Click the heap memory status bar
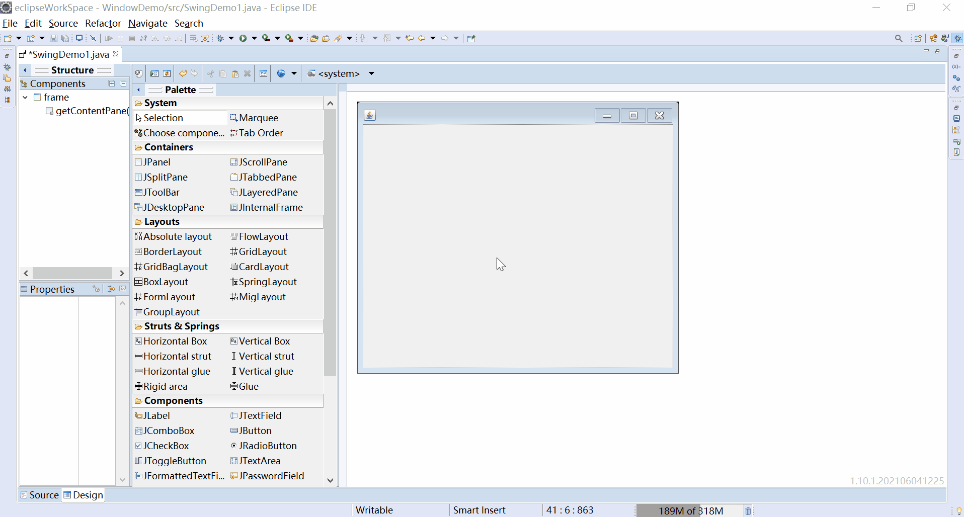The width and height of the screenshot is (964, 517). pos(690,511)
